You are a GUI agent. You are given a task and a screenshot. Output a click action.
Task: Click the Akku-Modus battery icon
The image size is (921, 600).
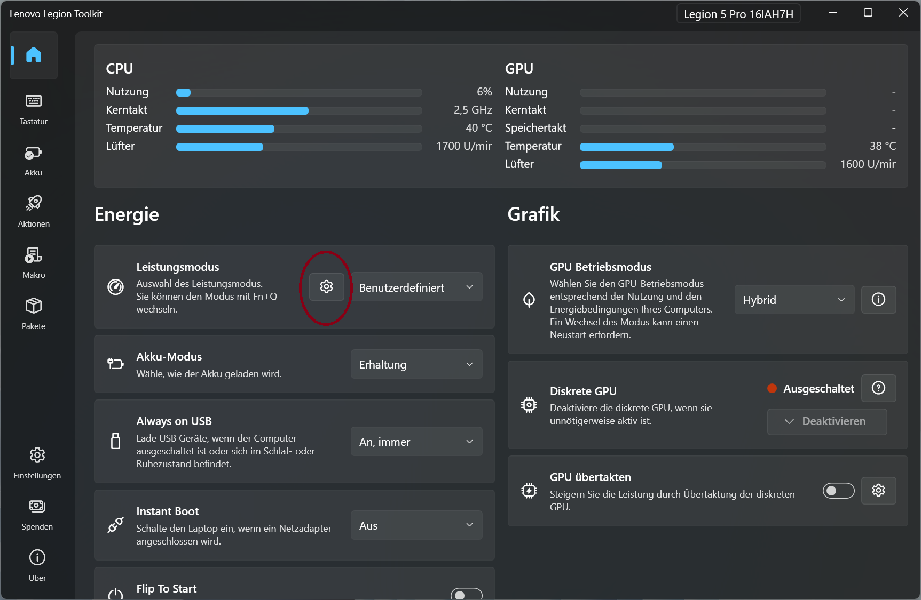tap(115, 364)
